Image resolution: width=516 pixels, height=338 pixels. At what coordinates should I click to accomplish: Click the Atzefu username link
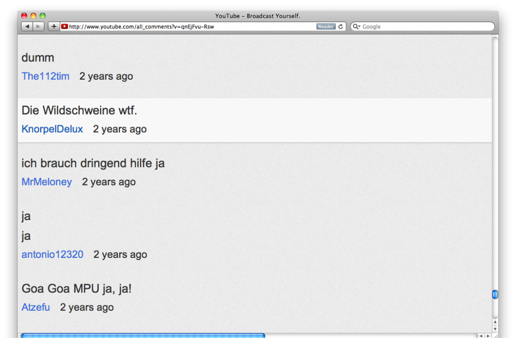pos(36,307)
